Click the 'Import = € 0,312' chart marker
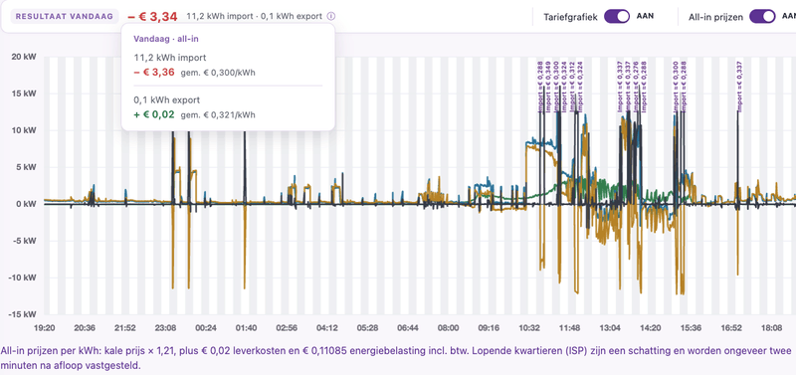 coord(572,86)
